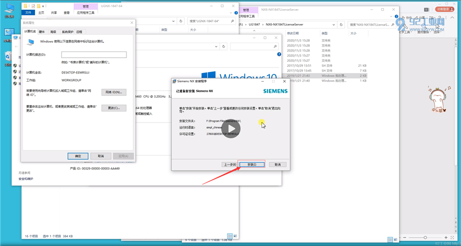
Task: Click the 更改(C)... button
Action: [x=114, y=108]
